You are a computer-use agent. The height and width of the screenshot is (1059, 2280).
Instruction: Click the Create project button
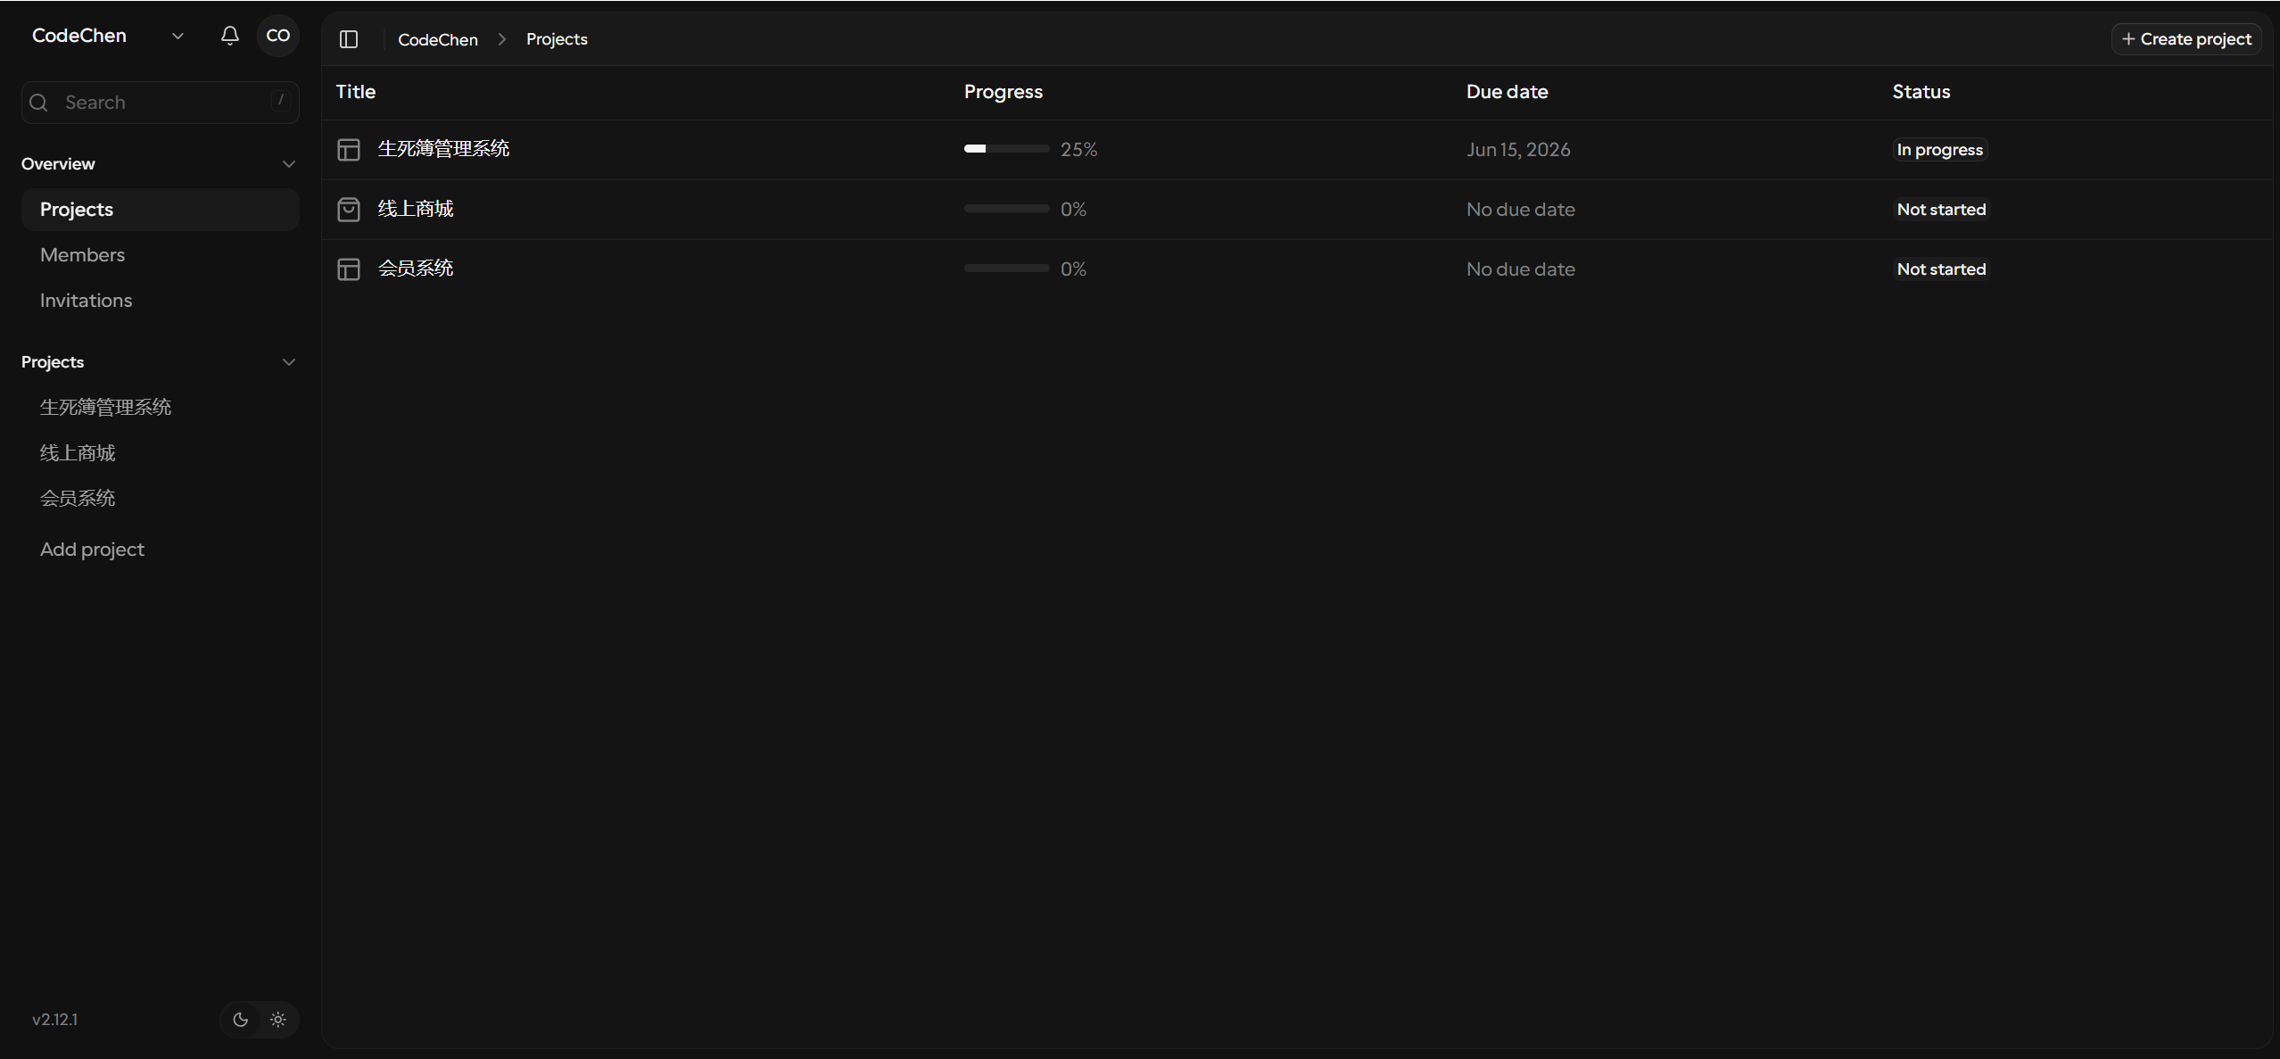tap(2186, 39)
